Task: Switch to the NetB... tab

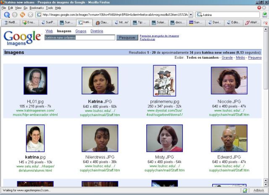Action: pos(11,23)
